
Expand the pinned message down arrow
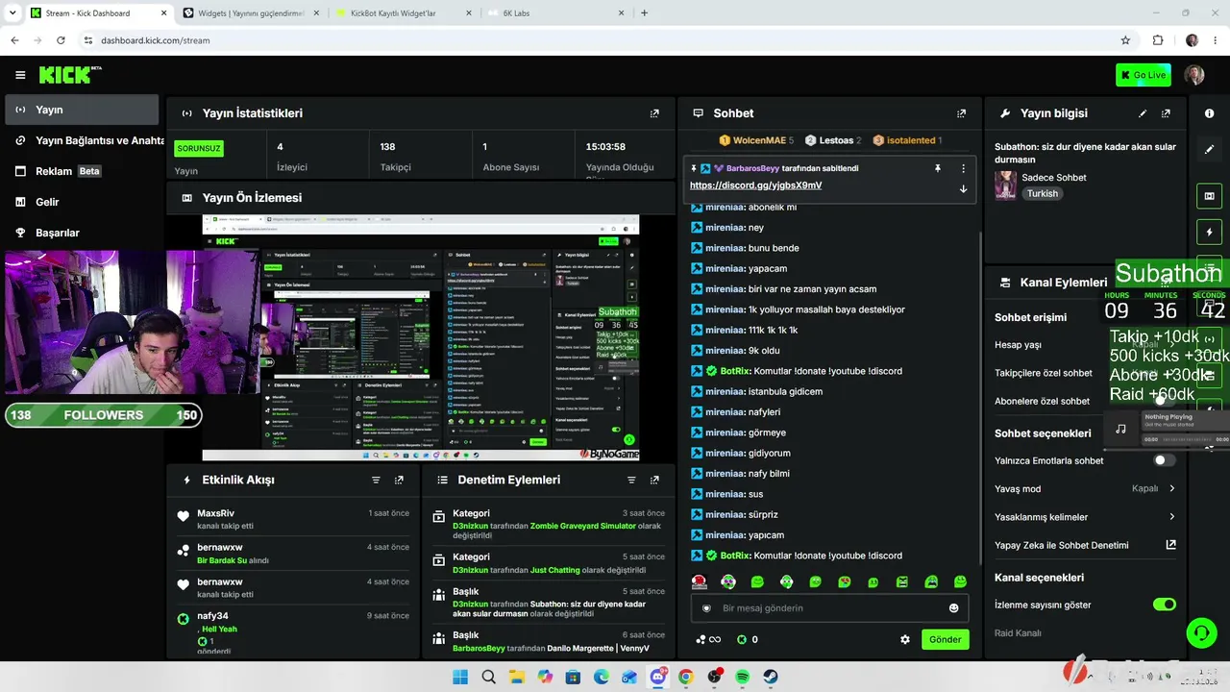(963, 188)
